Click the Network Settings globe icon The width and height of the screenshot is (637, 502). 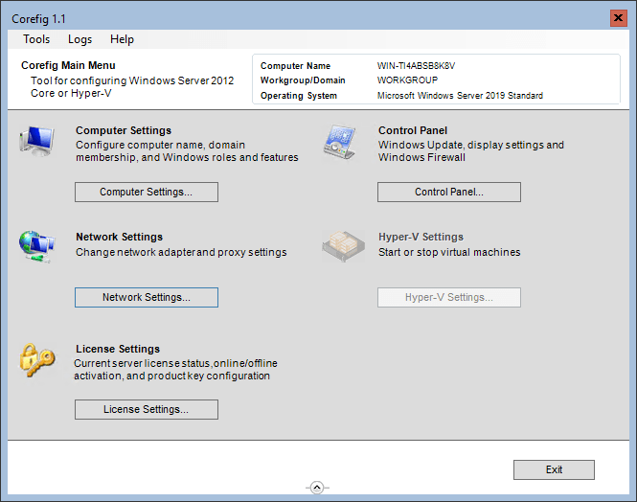tap(37, 246)
